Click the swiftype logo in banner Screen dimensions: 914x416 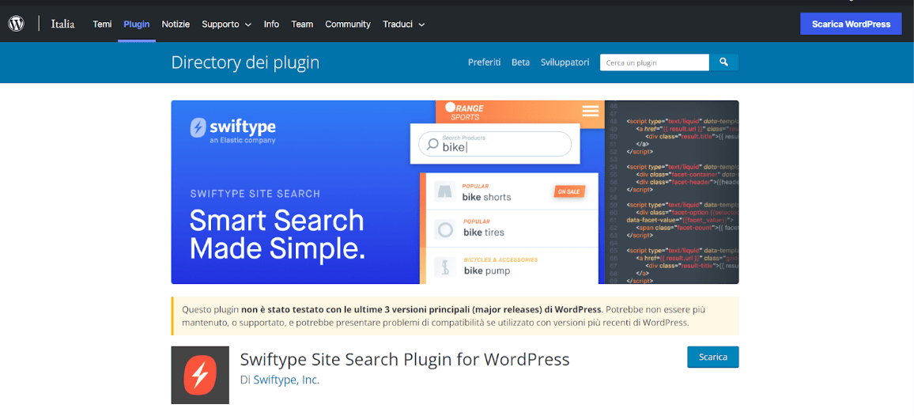tap(233, 130)
